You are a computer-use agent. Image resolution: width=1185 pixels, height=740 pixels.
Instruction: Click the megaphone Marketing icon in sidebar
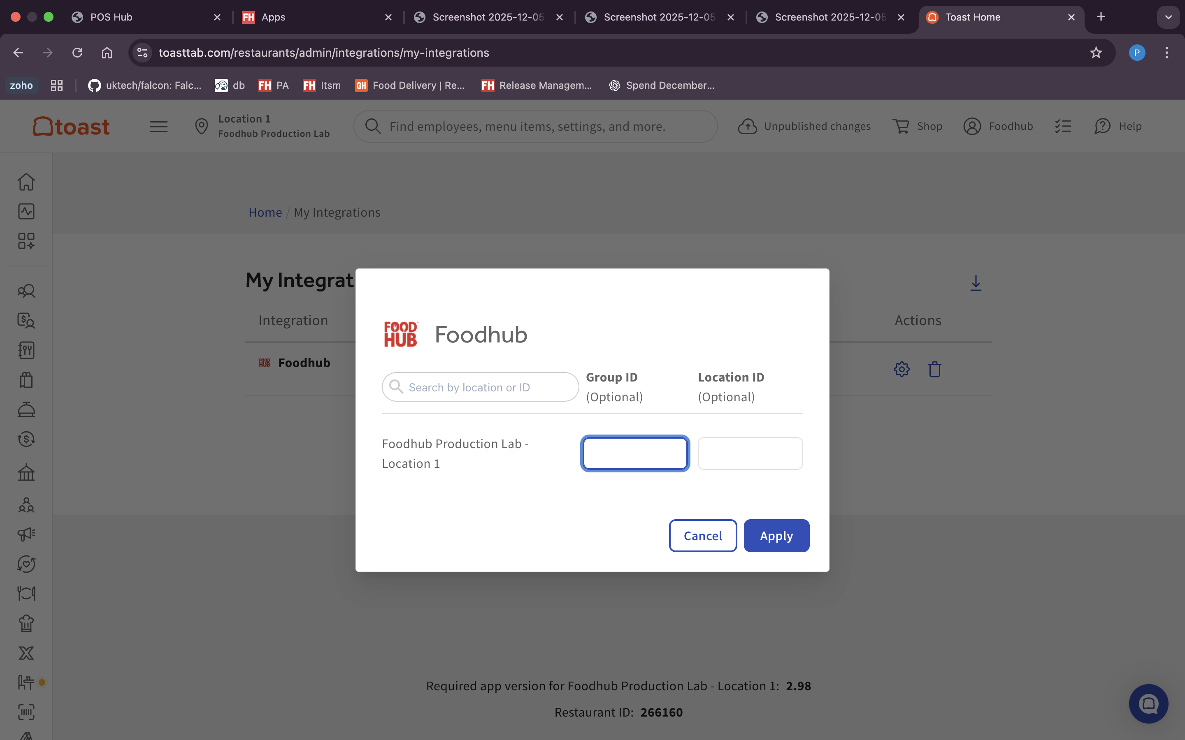(x=26, y=534)
